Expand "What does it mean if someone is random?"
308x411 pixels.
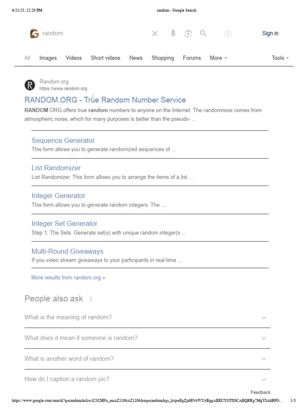coord(263,338)
